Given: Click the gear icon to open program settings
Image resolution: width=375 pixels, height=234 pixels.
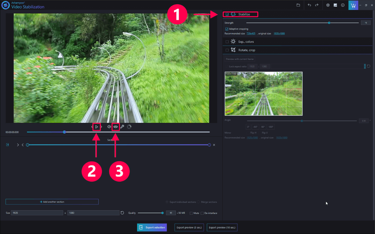Looking at the screenshot, I should point(328,5).
